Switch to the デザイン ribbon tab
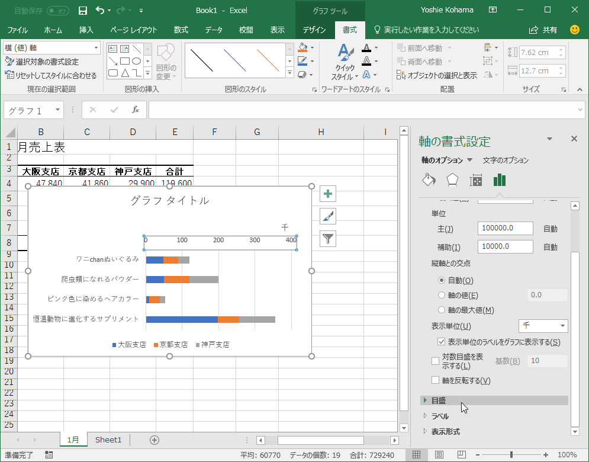This screenshot has height=462, width=589. coord(314,30)
